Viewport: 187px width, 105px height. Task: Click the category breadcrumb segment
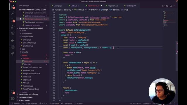pos(67,10)
